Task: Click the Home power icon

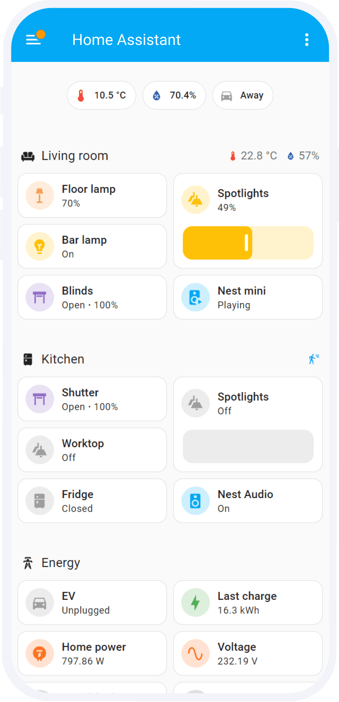Action: point(40,654)
